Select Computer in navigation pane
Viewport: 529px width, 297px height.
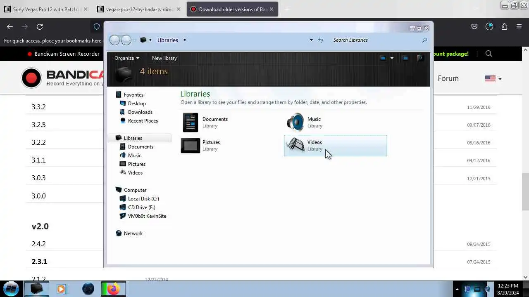pyautogui.click(x=135, y=190)
